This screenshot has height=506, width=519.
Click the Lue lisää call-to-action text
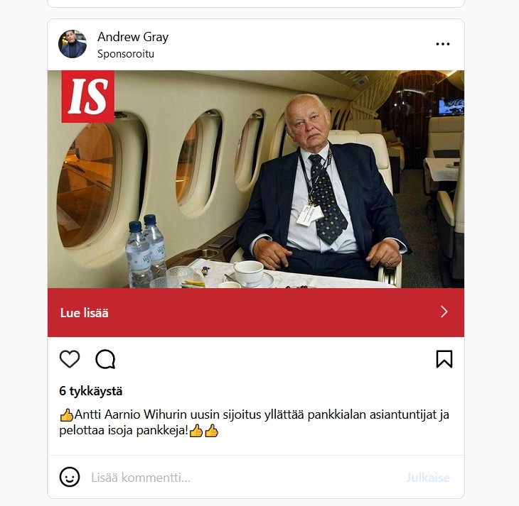(84, 313)
